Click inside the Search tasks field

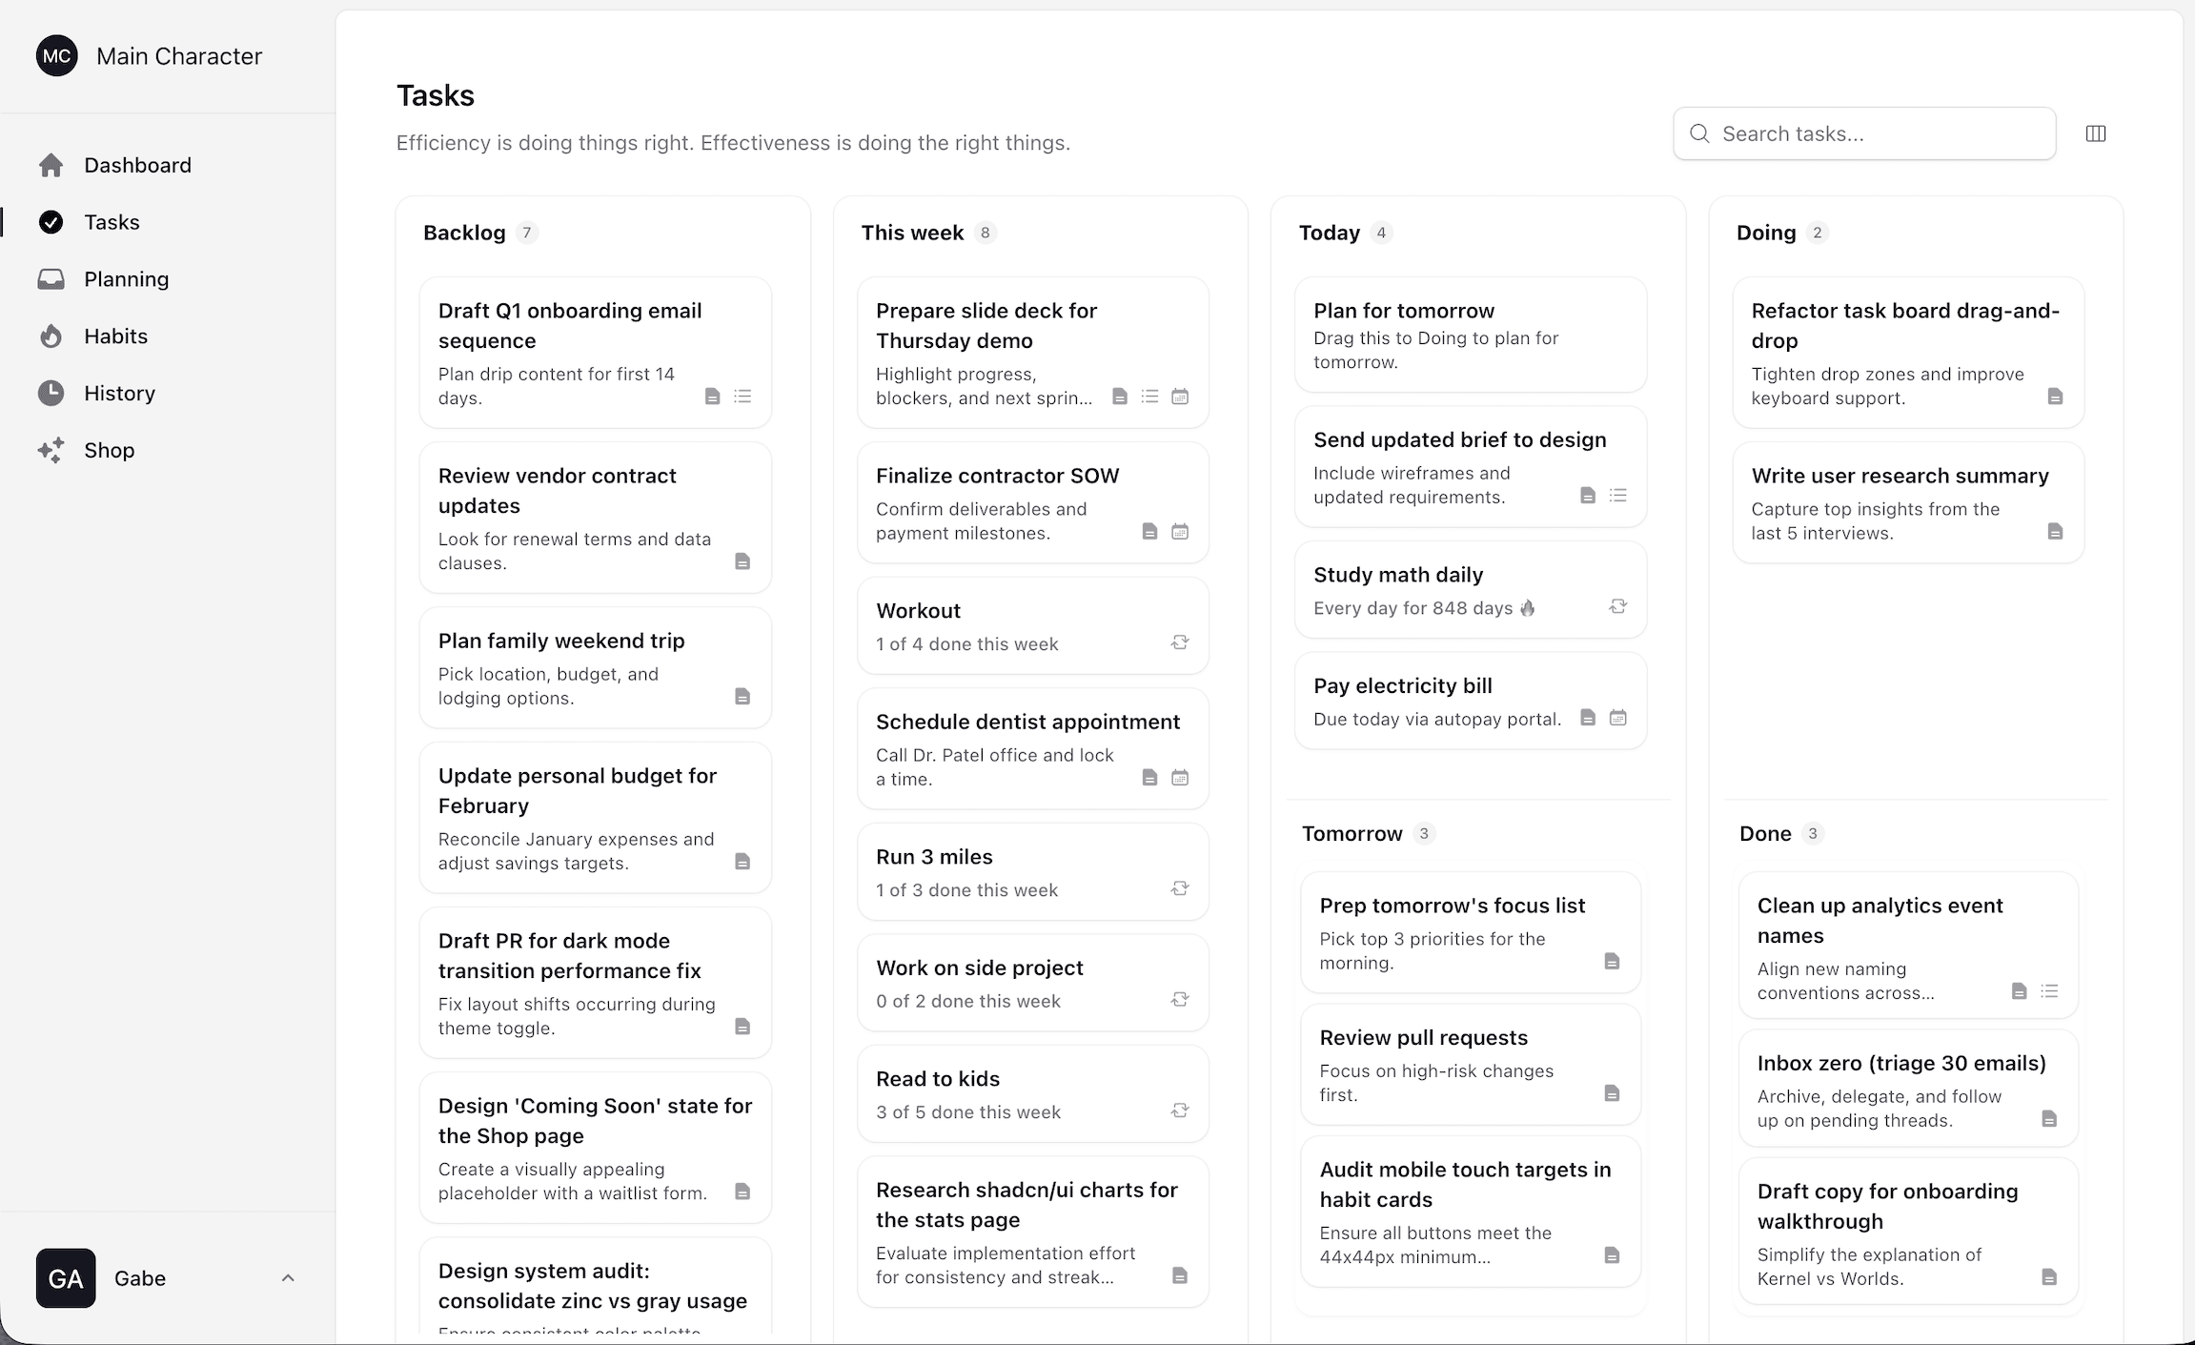click(1859, 133)
